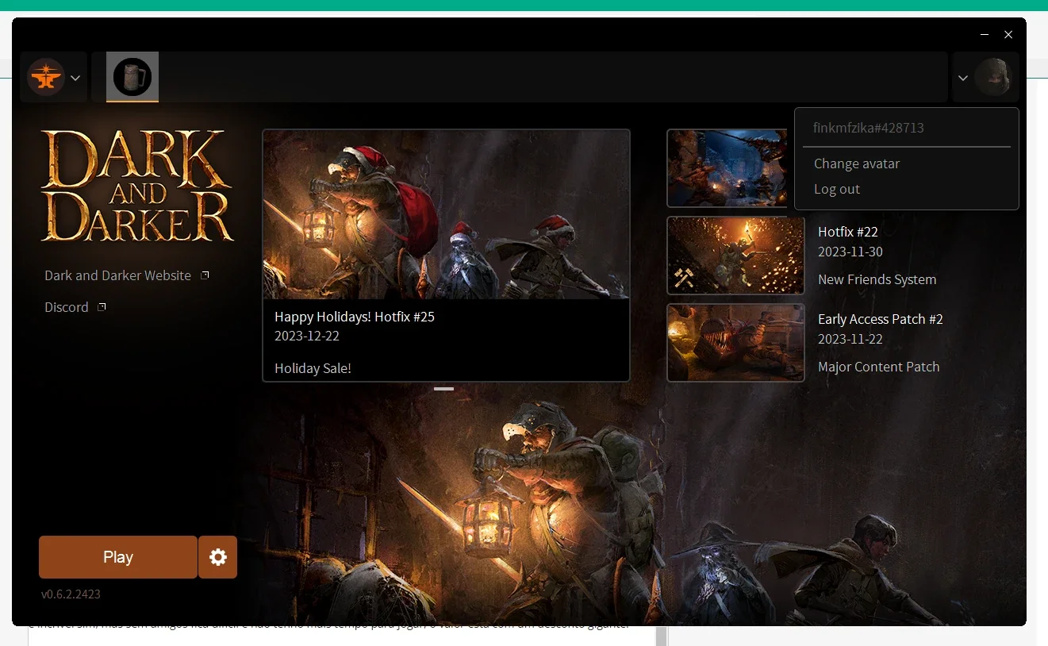The height and width of the screenshot is (646, 1048).
Task: Minimize the launcher window
Action: coord(985,35)
